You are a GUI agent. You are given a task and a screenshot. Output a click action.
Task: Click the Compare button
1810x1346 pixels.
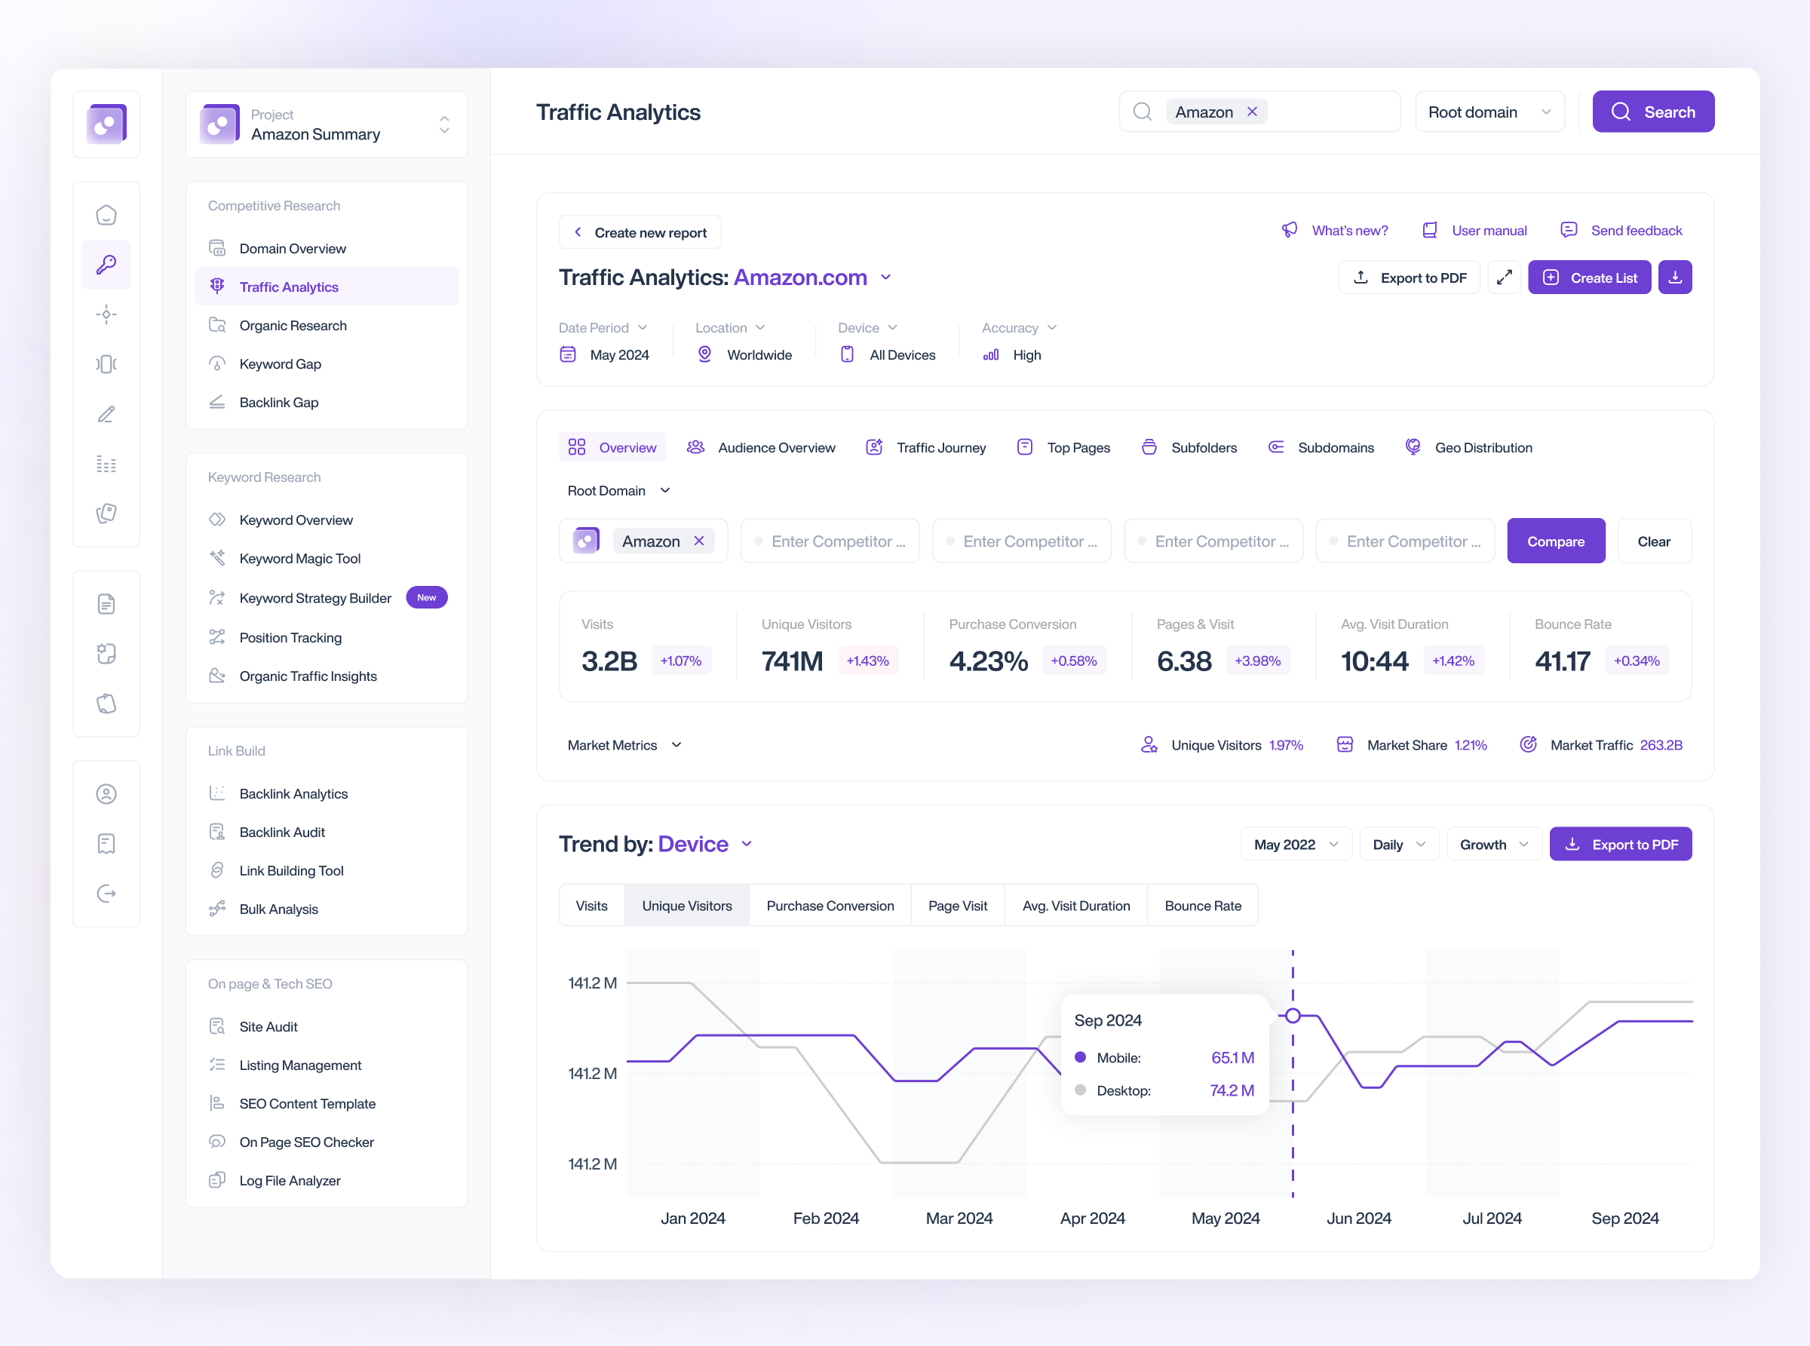pyautogui.click(x=1556, y=541)
